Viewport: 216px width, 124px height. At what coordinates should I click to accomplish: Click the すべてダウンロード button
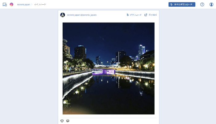click(182, 4)
